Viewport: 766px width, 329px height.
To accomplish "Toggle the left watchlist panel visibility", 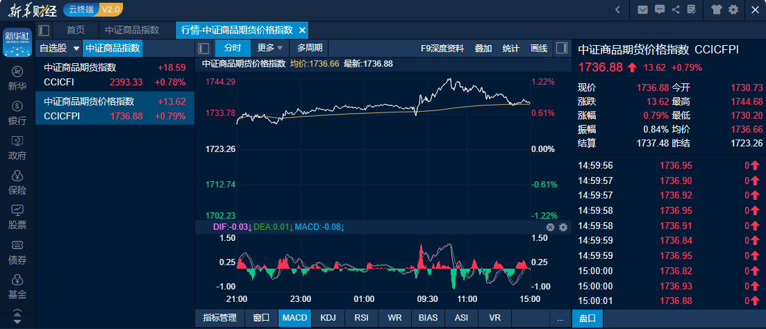I will pos(44,31).
